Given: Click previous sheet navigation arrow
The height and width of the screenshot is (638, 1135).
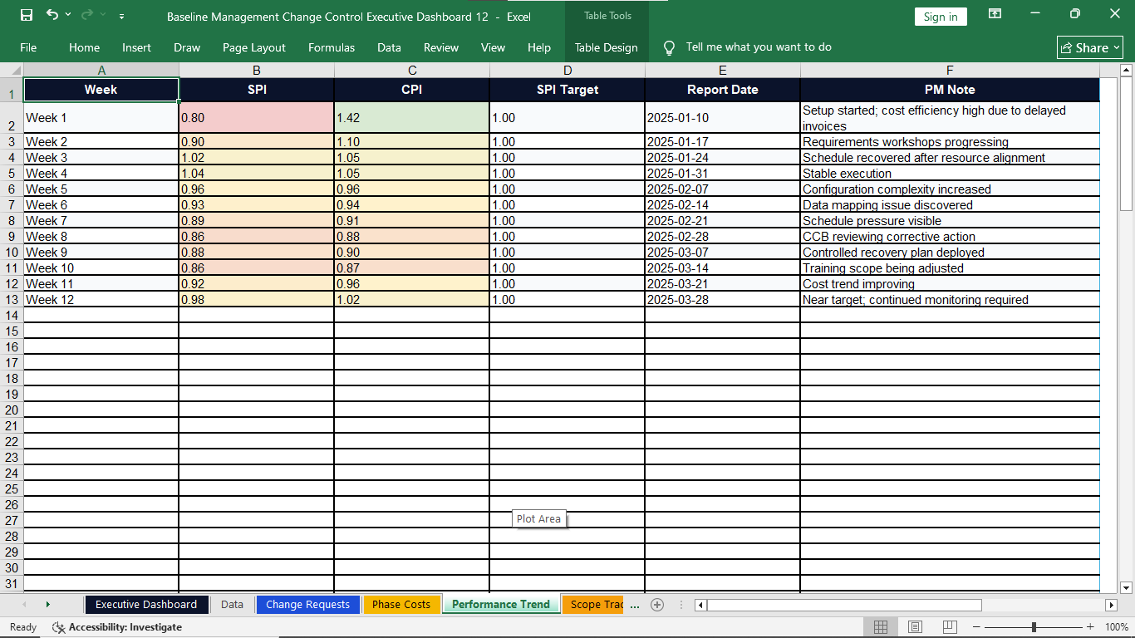Looking at the screenshot, I should pos(24,605).
